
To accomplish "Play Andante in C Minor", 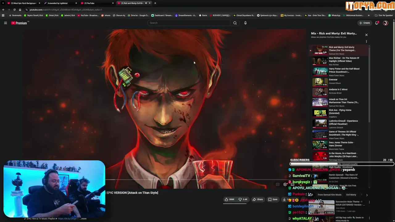I will click(x=339, y=92).
